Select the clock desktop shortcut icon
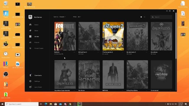Viewport: 189px width, 106px height. [6, 55]
